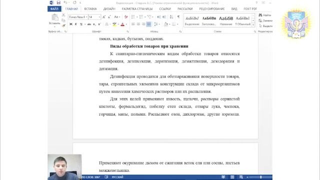This screenshot has height=180, width=320.
Task: Switch to РЕЦЕНЗИРОВАНИЕ (Review) tab
Action: (x=212, y=9)
